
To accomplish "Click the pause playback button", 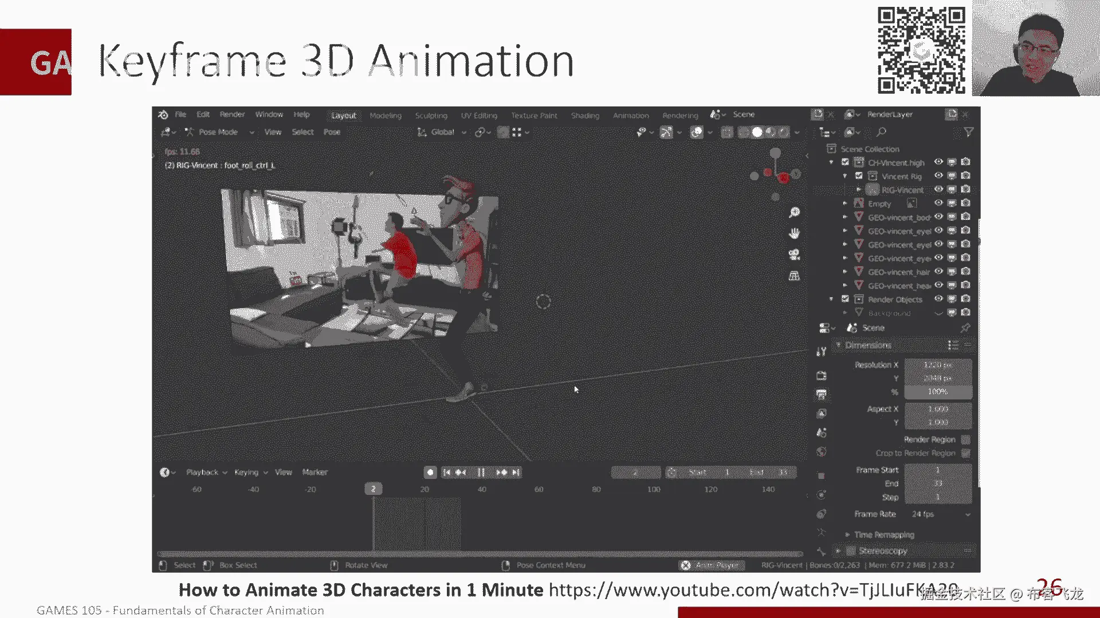I will [x=481, y=472].
